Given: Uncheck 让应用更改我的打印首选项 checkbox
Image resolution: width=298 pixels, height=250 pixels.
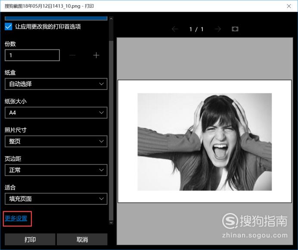Looking at the screenshot, I should (x=8, y=27).
